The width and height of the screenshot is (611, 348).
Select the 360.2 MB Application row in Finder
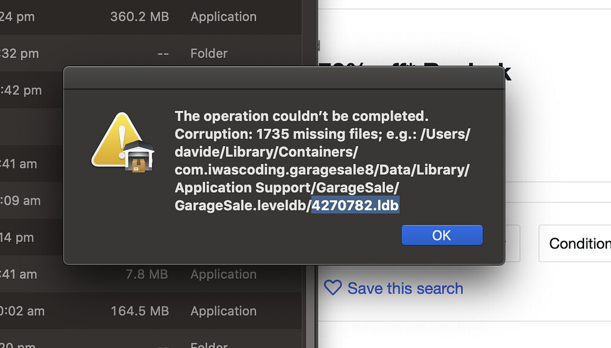click(x=150, y=17)
